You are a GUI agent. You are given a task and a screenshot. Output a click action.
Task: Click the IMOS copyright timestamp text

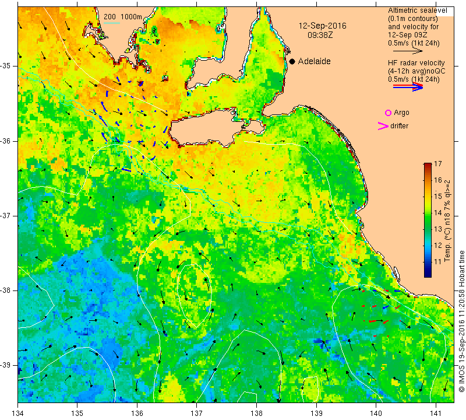click(461, 321)
